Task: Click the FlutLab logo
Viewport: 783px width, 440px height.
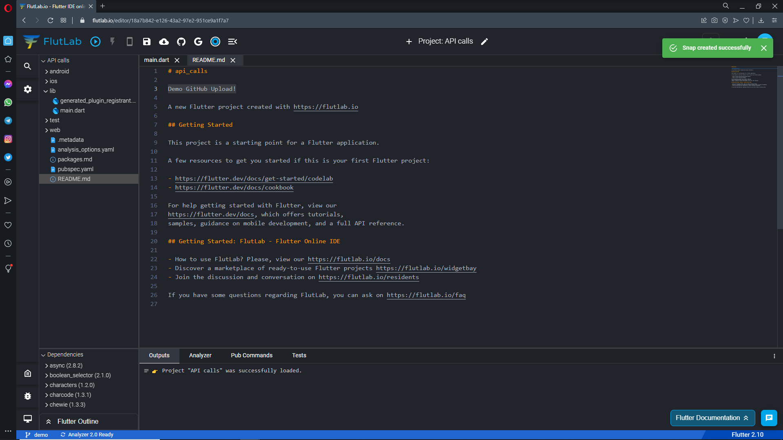Action: (52, 42)
